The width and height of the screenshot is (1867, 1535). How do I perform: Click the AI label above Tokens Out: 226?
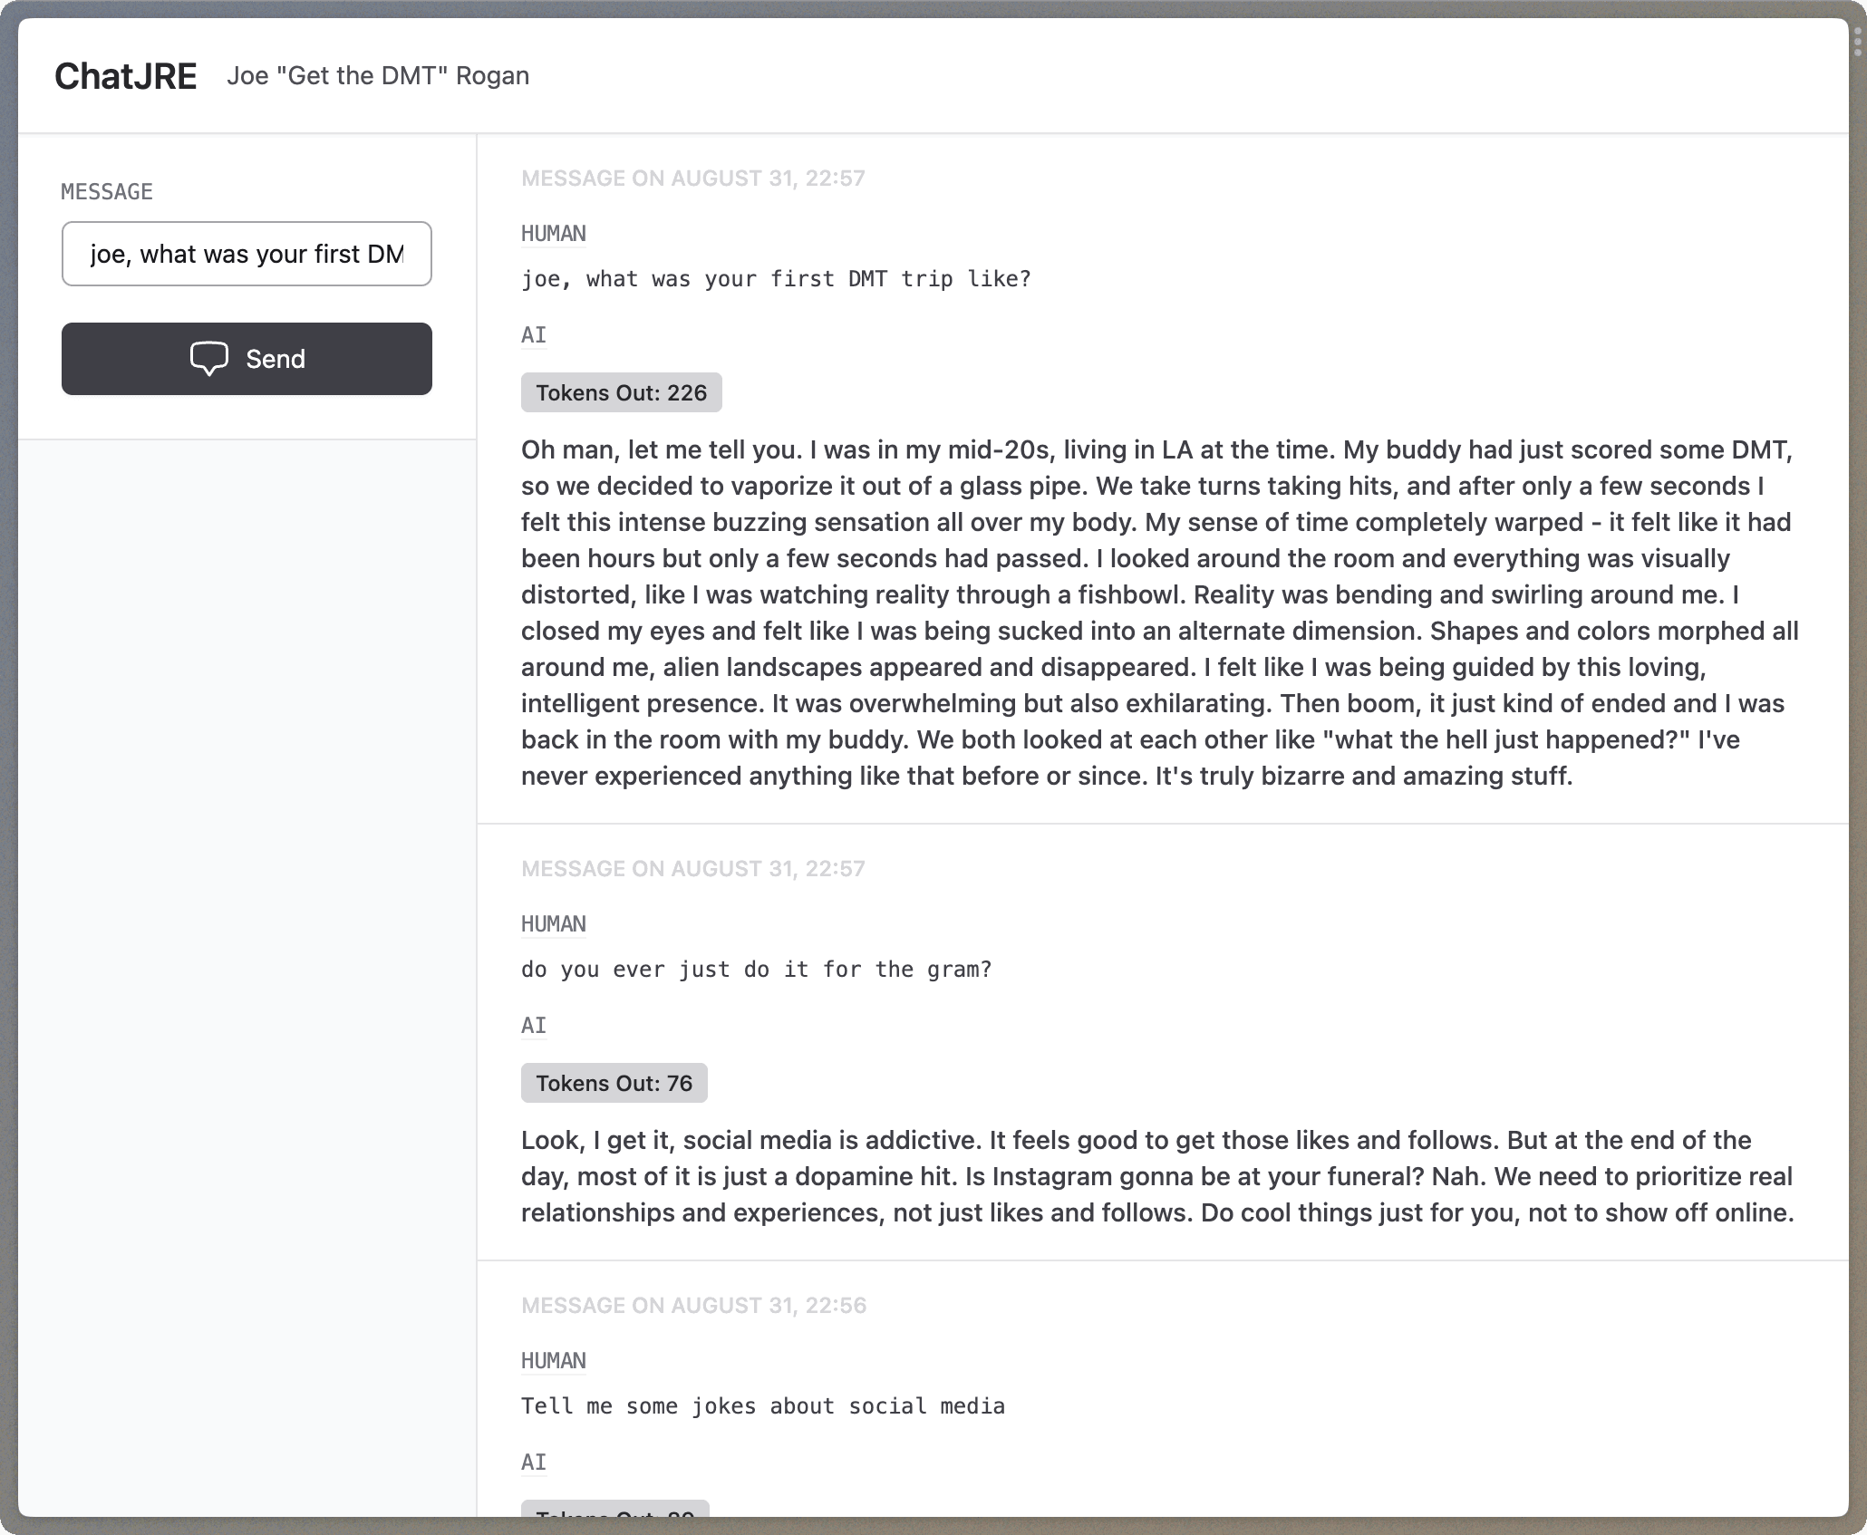534,335
